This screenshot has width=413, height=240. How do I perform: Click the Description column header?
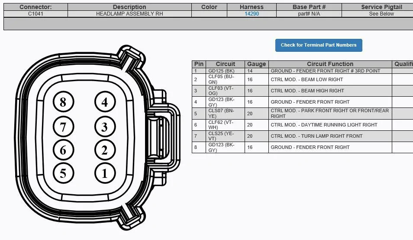[129, 7]
